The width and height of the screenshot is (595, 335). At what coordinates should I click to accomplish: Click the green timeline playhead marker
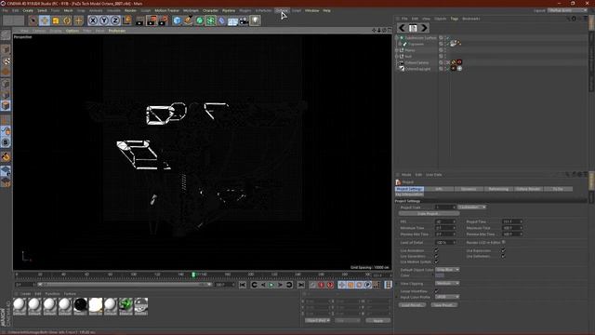(x=193, y=275)
